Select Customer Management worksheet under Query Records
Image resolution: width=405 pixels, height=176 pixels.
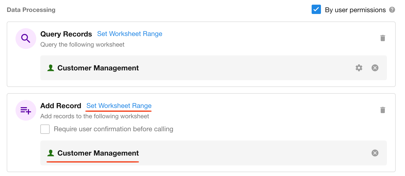tap(98, 68)
